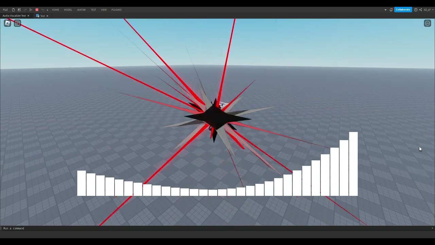This screenshot has width=435, height=245.
Task: Open the three-dots more menu in viewport
Action: pyautogui.click(x=428, y=23)
